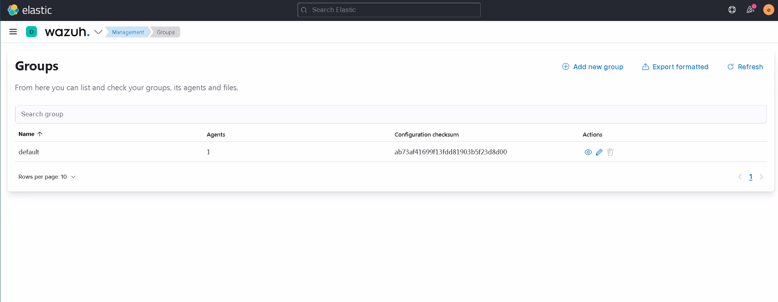778x302 pixels.
Task: Focus the Search group field
Action: (x=390, y=114)
